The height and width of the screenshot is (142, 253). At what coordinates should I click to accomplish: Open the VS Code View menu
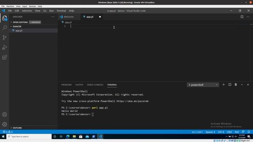pyautogui.click(x=38, y=11)
